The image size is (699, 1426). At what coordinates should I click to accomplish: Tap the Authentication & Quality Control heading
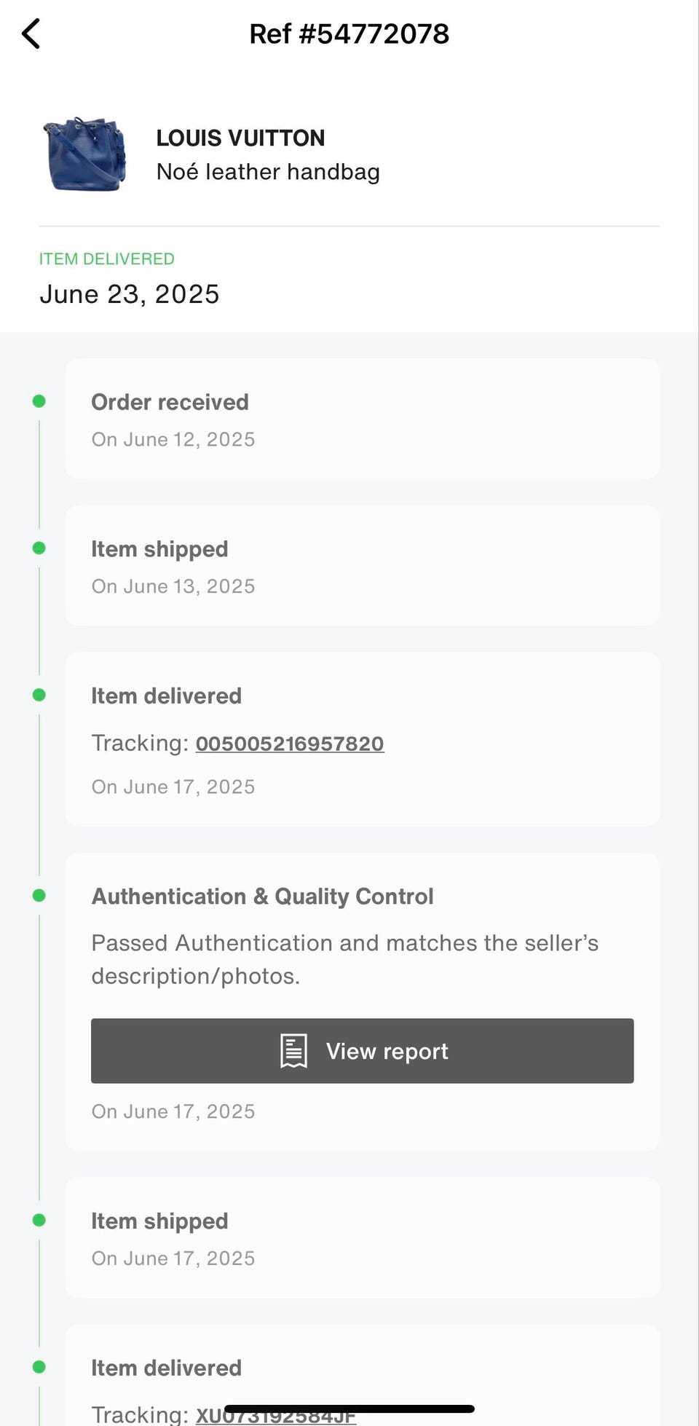point(262,897)
